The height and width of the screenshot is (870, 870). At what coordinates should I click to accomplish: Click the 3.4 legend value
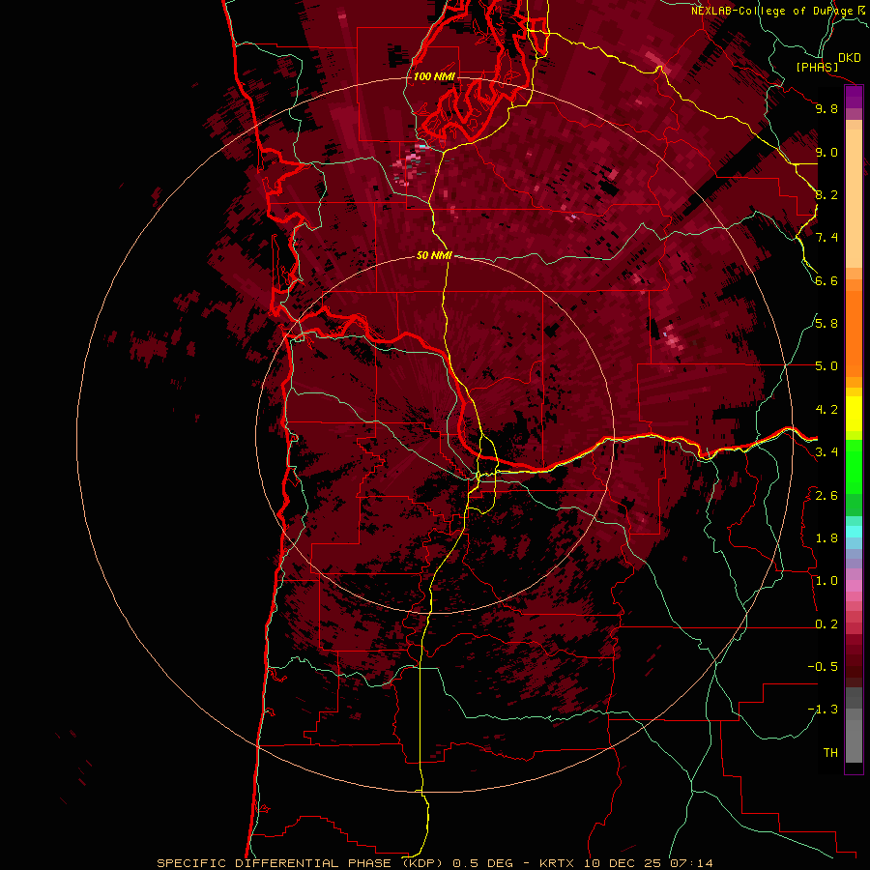click(826, 452)
